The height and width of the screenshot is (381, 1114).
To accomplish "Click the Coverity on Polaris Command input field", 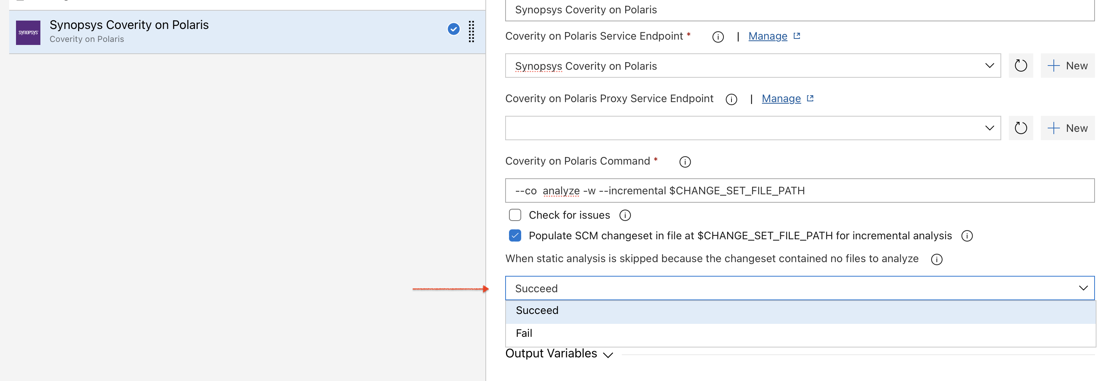I will pos(800,191).
